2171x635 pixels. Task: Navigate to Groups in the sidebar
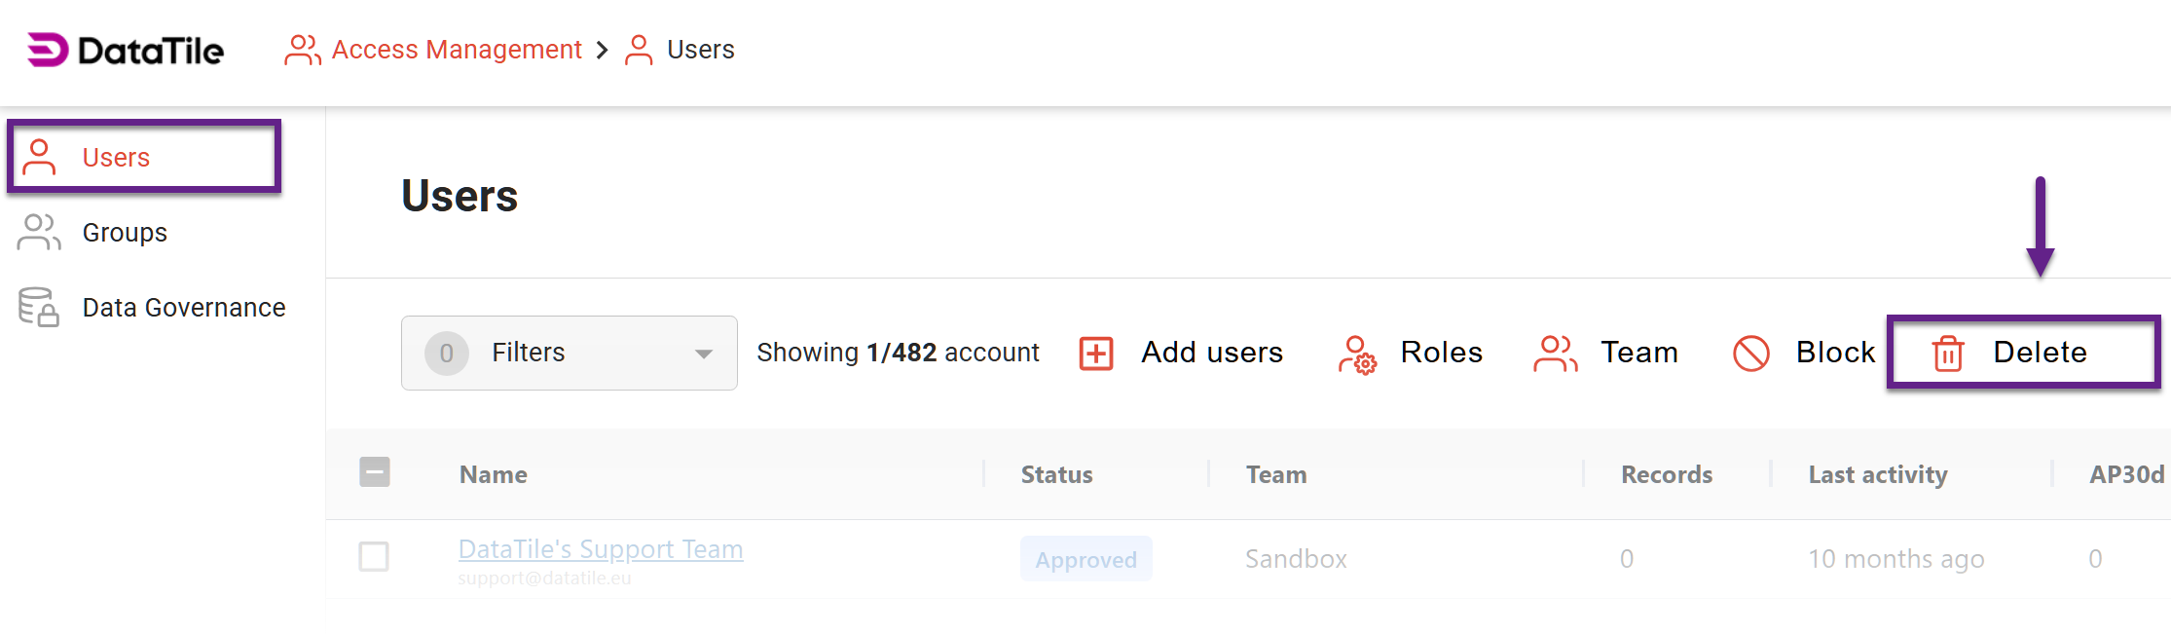(x=125, y=232)
